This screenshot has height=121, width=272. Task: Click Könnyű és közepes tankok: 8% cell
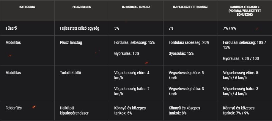tap(184, 111)
